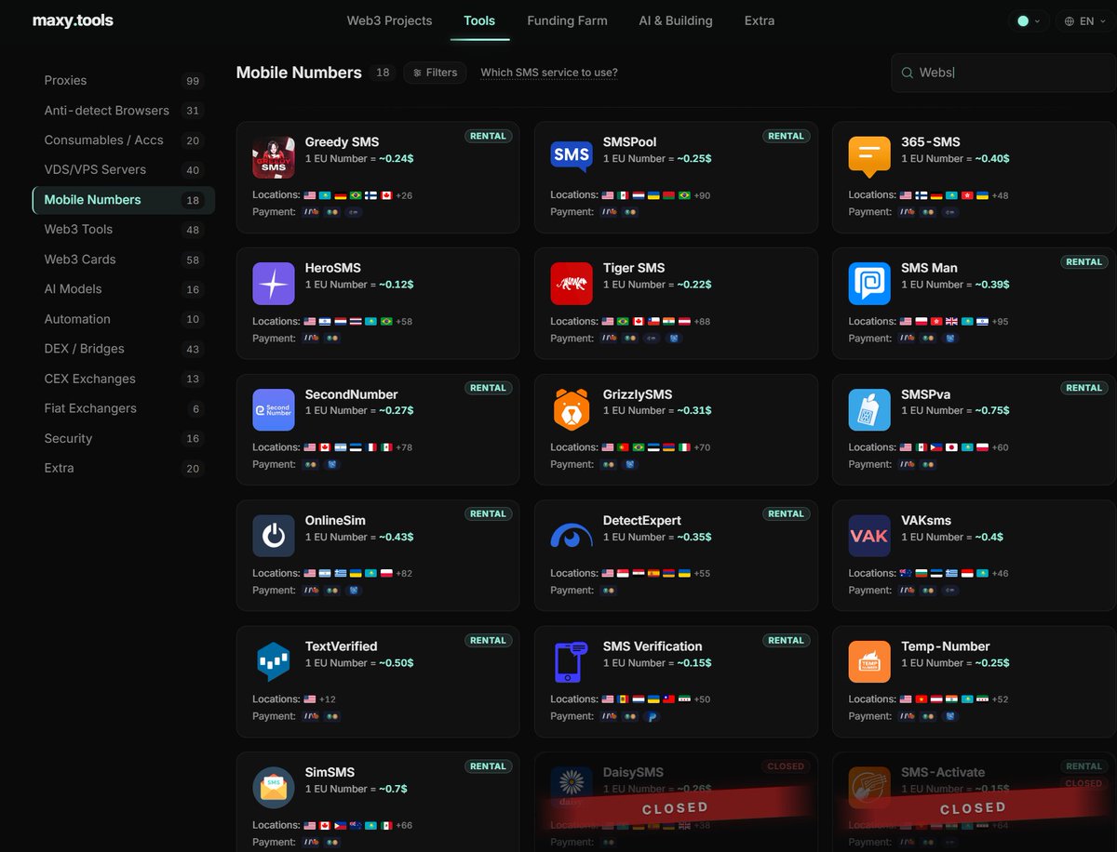This screenshot has width=1117, height=852.
Task: Click the VAKsms price ~0.4$
Action: tap(988, 537)
